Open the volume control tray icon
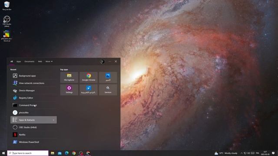This screenshot has height=156, width=278. pos(249,153)
